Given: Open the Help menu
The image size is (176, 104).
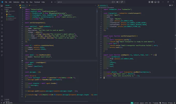Looking at the screenshot, I should (x=43, y=2).
